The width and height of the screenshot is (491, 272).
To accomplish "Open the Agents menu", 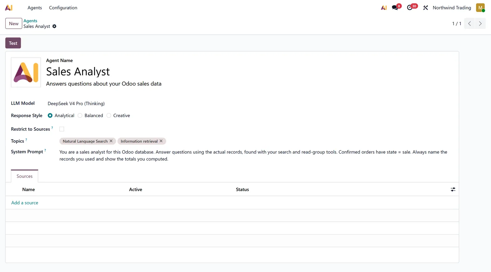I will tap(35, 7).
